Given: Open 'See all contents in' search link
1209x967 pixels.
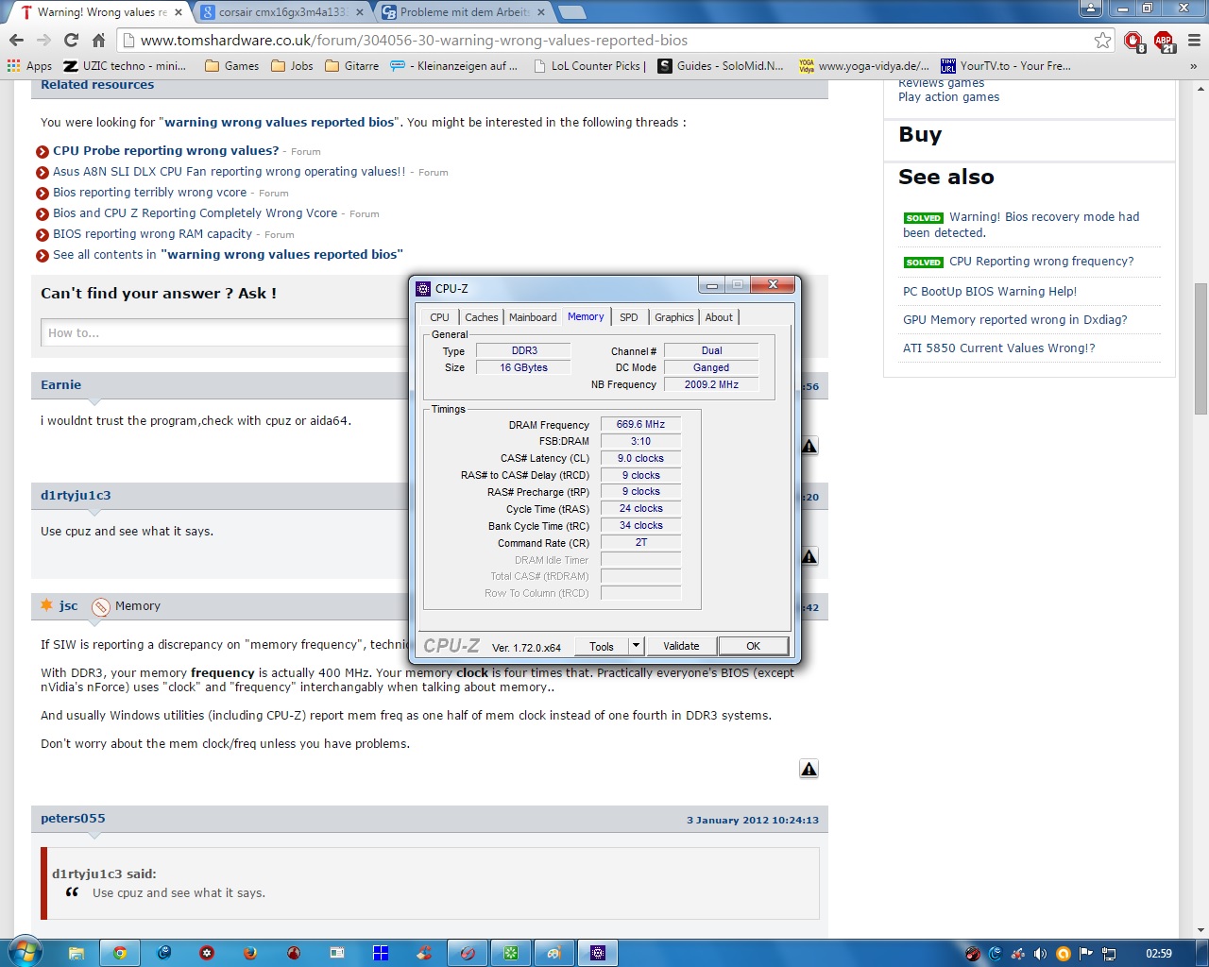Looking at the screenshot, I should (228, 254).
